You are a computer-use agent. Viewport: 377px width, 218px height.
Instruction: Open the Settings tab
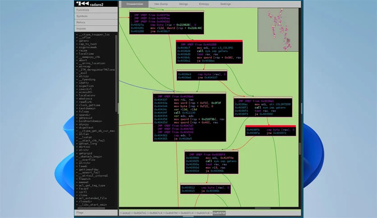pos(225,4)
